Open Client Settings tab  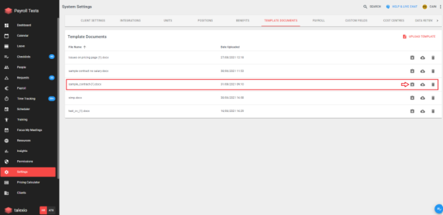pyautogui.click(x=93, y=21)
